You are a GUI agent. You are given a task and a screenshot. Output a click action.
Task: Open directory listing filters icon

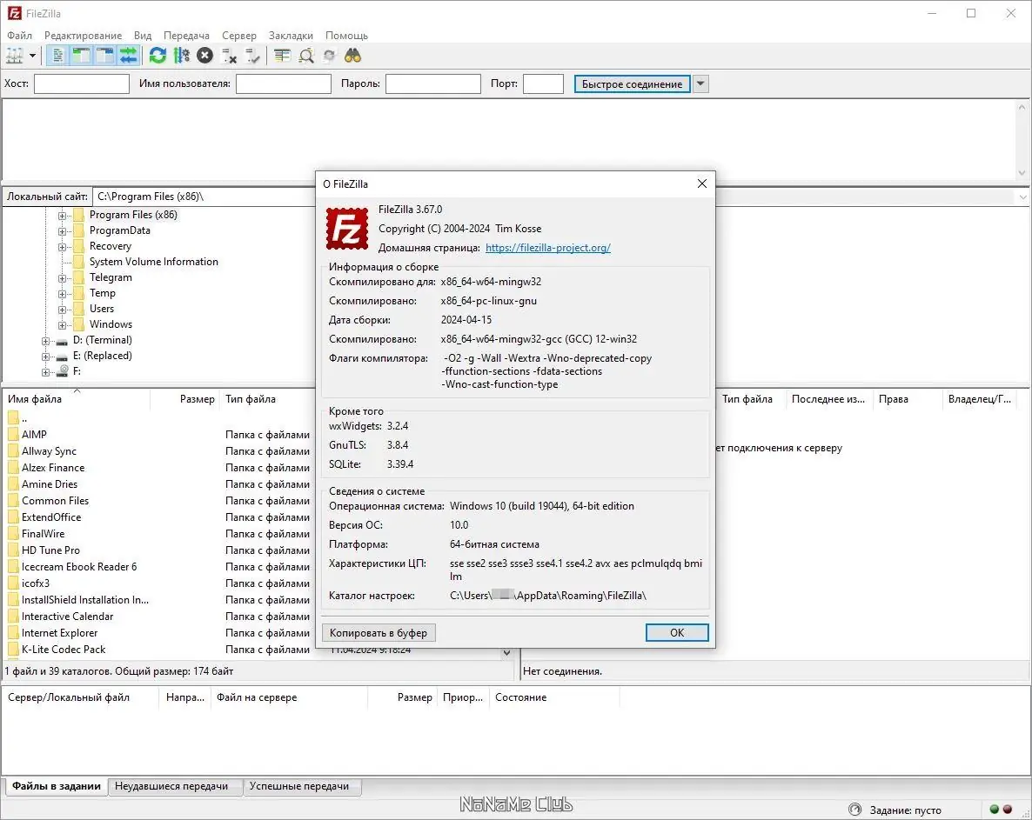[282, 56]
